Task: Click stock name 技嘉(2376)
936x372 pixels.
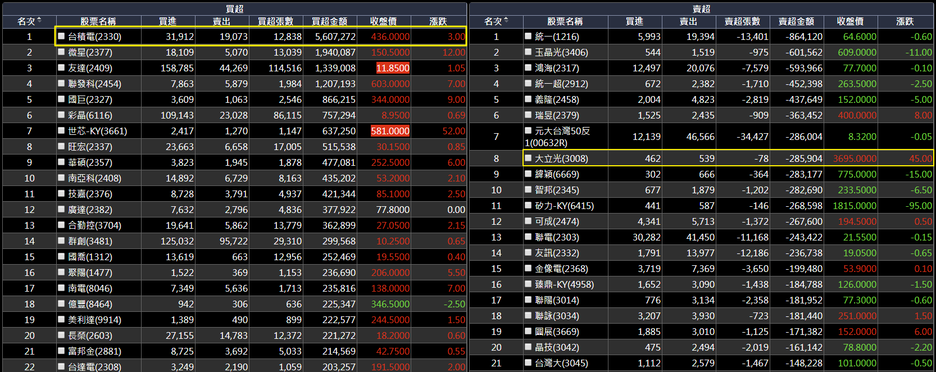Action: [x=90, y=194]
